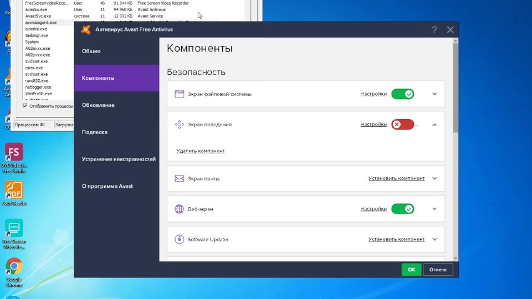The height and width of the screenshot is (299, 532).
Task: Open the 'Подписка' section
Action: (117, 132)
